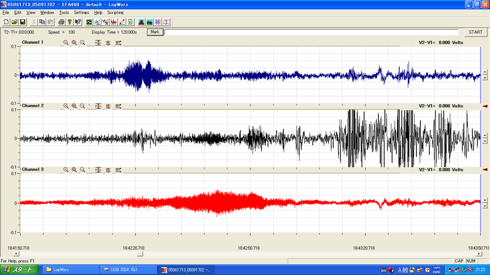The height and width of the screenshot is (275, 490).
Task: Open the Scripting menu
Action: pos(116,12)
